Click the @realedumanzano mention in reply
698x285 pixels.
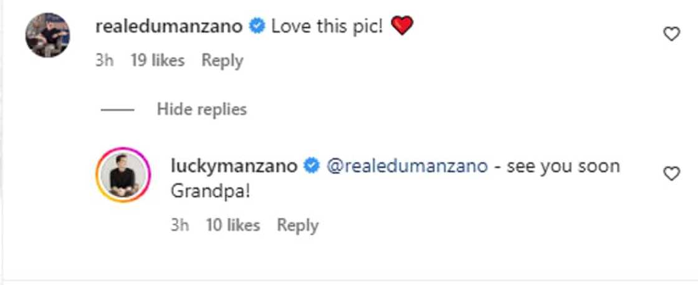click(406, 166)
